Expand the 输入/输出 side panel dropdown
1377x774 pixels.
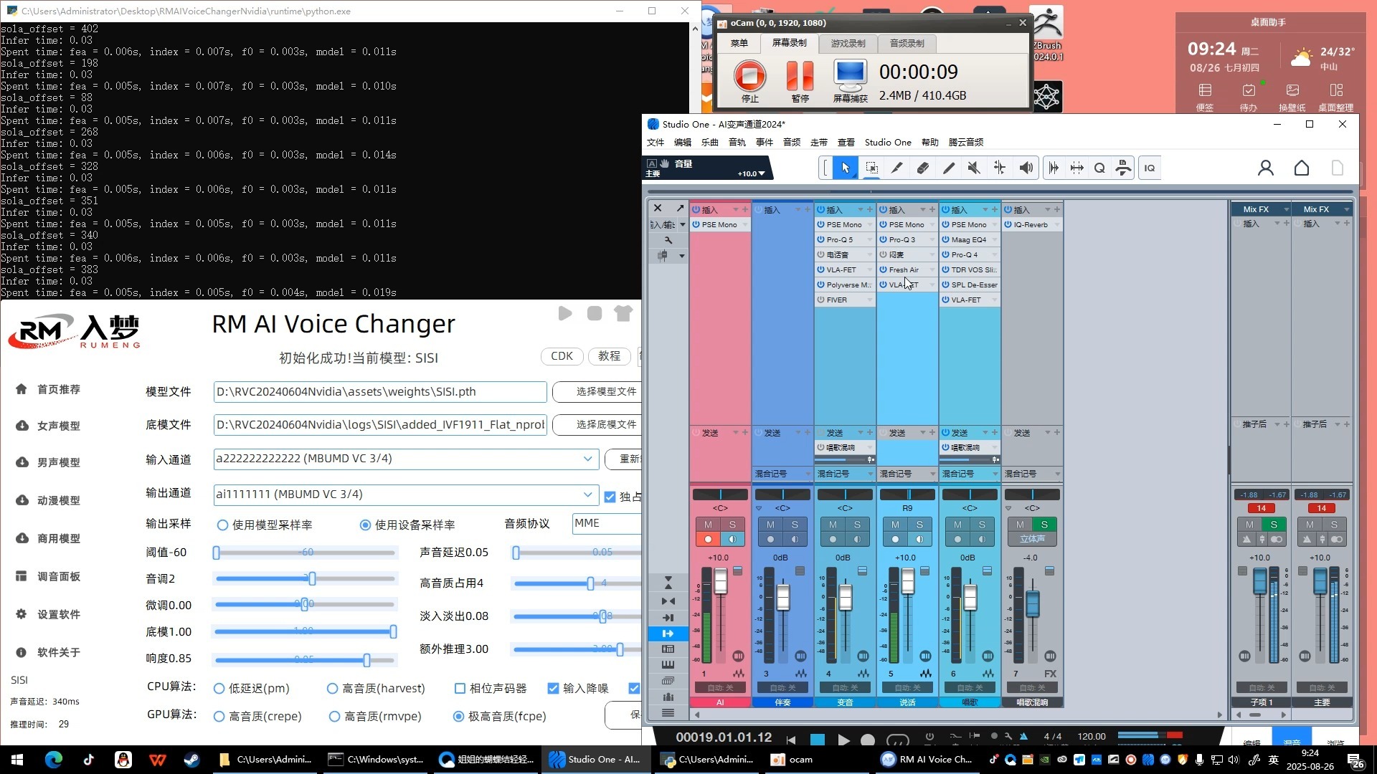coord(682,224)
